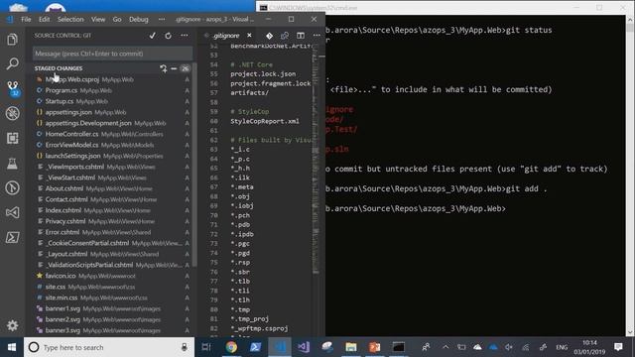Click the icon left of the minus in Staged Changes
The image size is (635, 357).
click(x=163, y=68)
